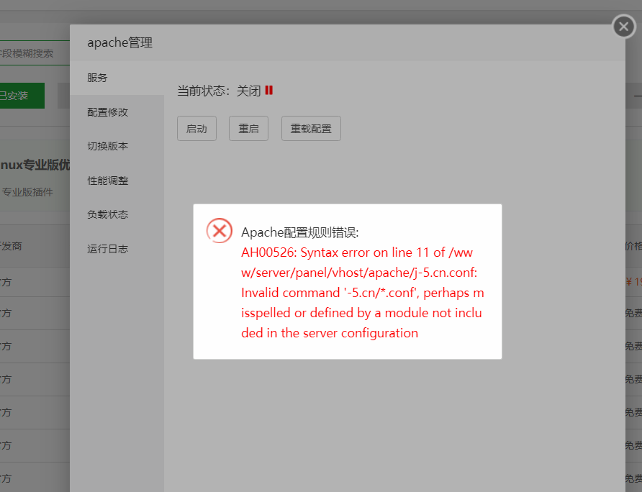Click the 已安装 green button in background page
The height and width of the screenshot is (492, 642).
coord(22,96)
